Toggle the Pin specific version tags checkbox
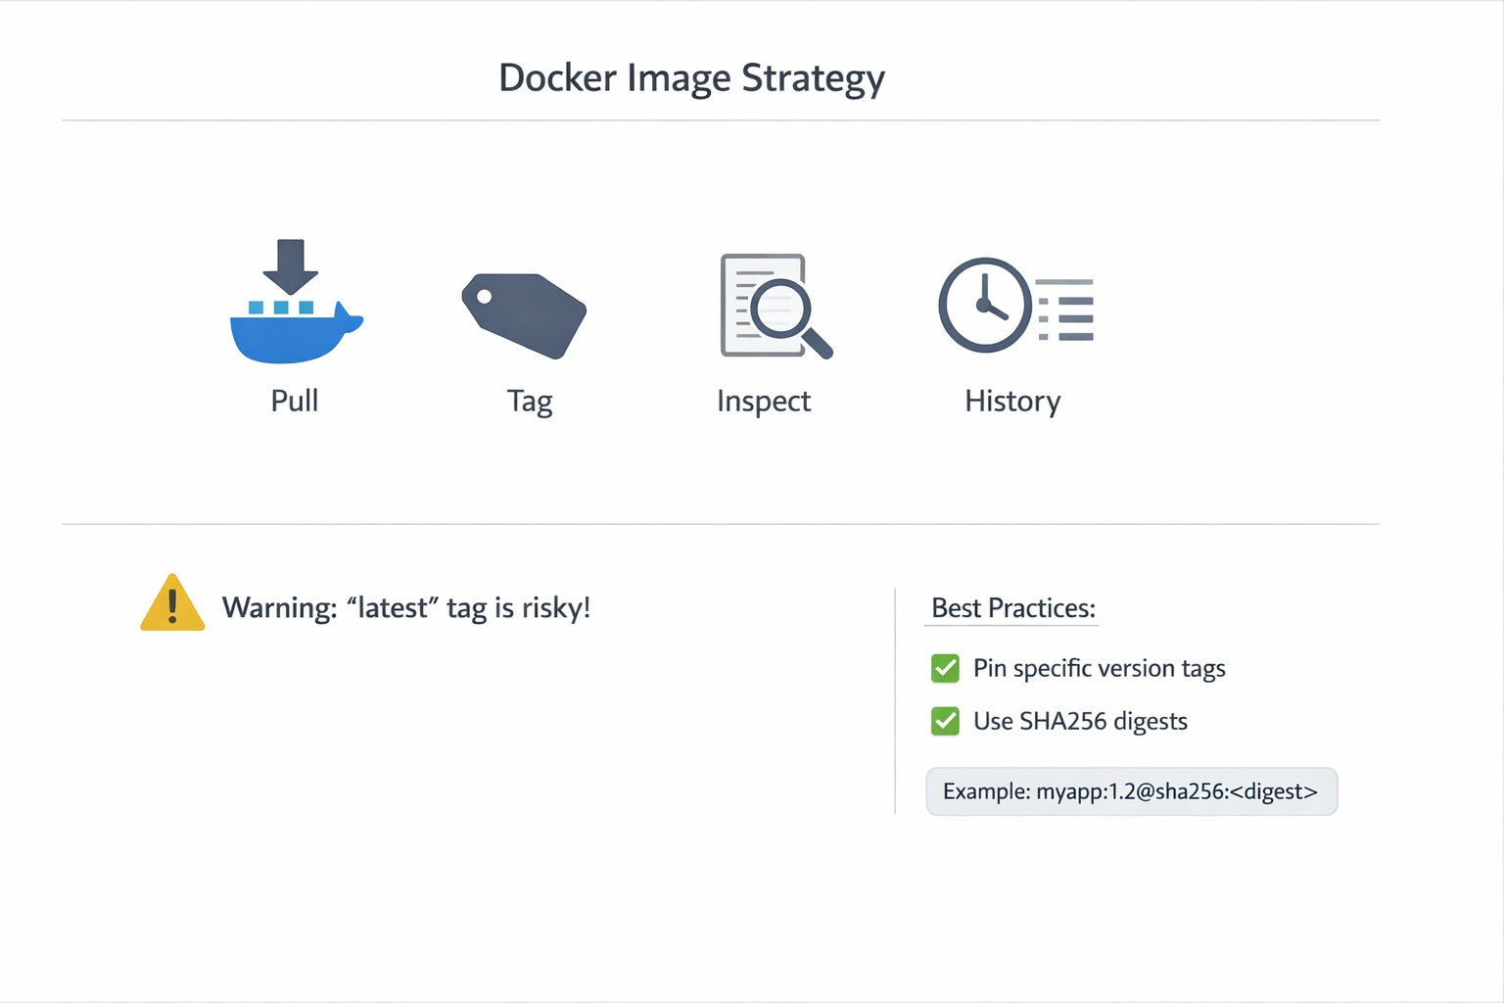The image size is (1504, 1003). (945, 668)
